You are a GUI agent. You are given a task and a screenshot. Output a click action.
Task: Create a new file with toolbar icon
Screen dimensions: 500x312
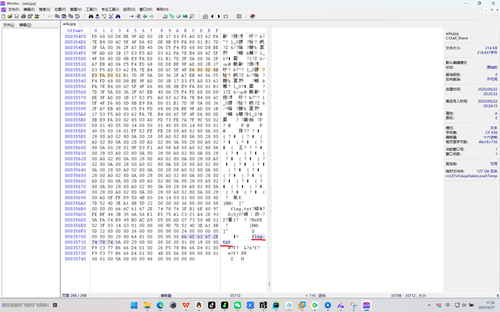3,16
